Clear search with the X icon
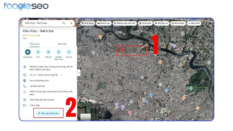The height and width of the screenshot is (131, 233). coord(71,23)
